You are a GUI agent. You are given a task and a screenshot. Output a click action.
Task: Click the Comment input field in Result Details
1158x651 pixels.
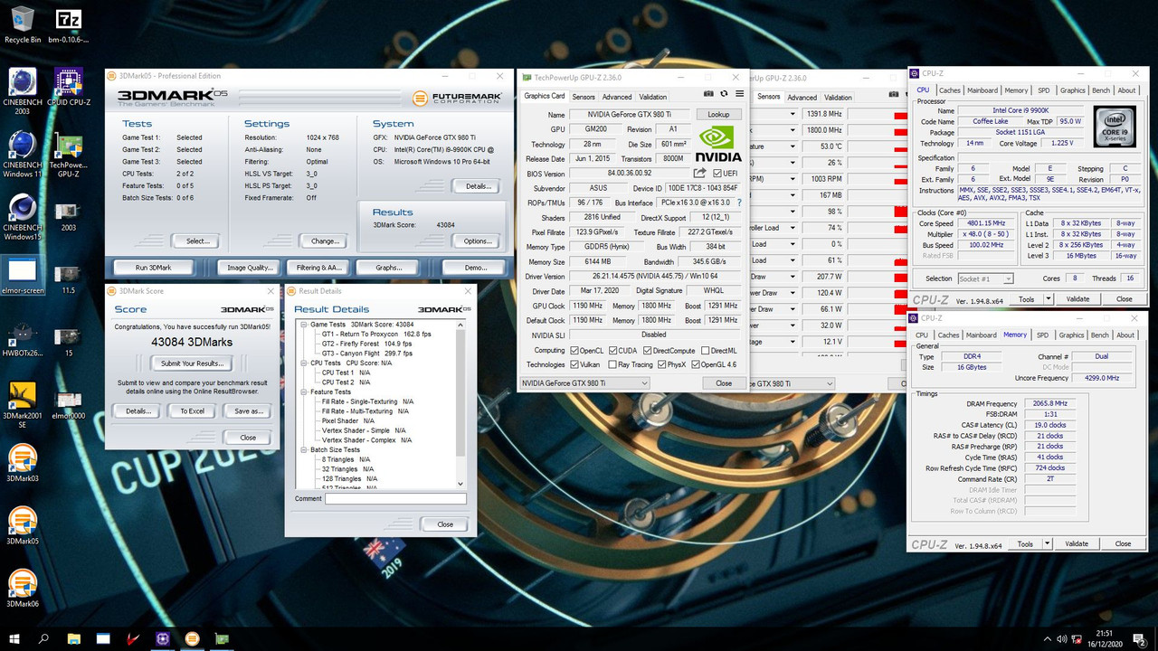pos(395,498)
